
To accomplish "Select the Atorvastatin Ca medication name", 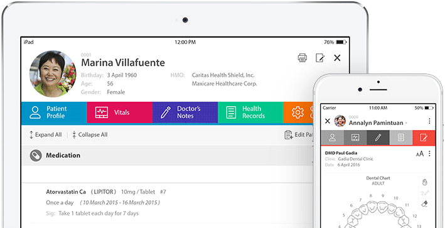I will 66,192.
